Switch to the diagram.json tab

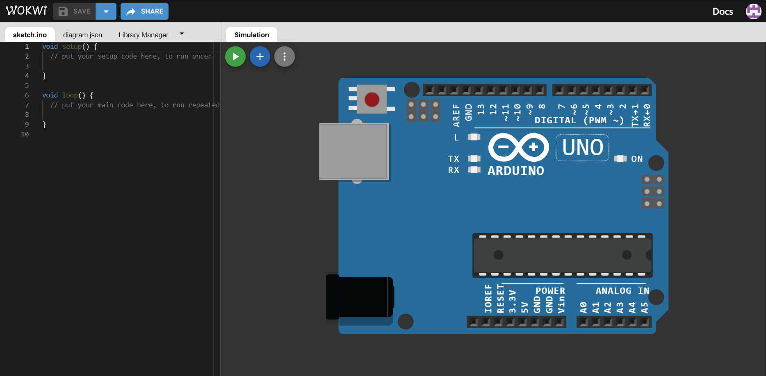click(82, 35)
